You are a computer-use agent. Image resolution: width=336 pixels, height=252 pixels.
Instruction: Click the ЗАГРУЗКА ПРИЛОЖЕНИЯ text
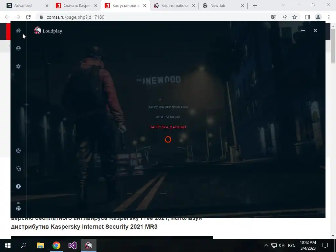pos(168,107)
